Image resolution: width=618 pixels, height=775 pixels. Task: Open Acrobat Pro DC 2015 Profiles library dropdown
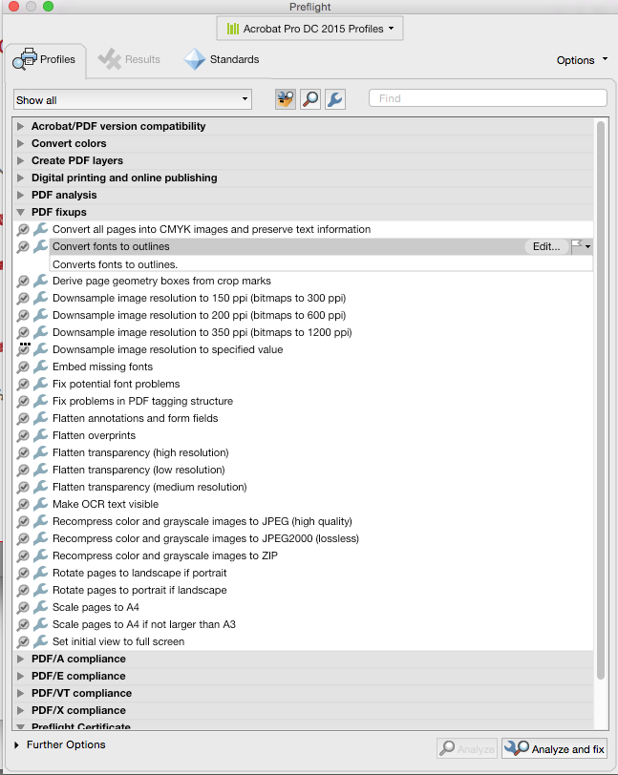pos(309,29)
